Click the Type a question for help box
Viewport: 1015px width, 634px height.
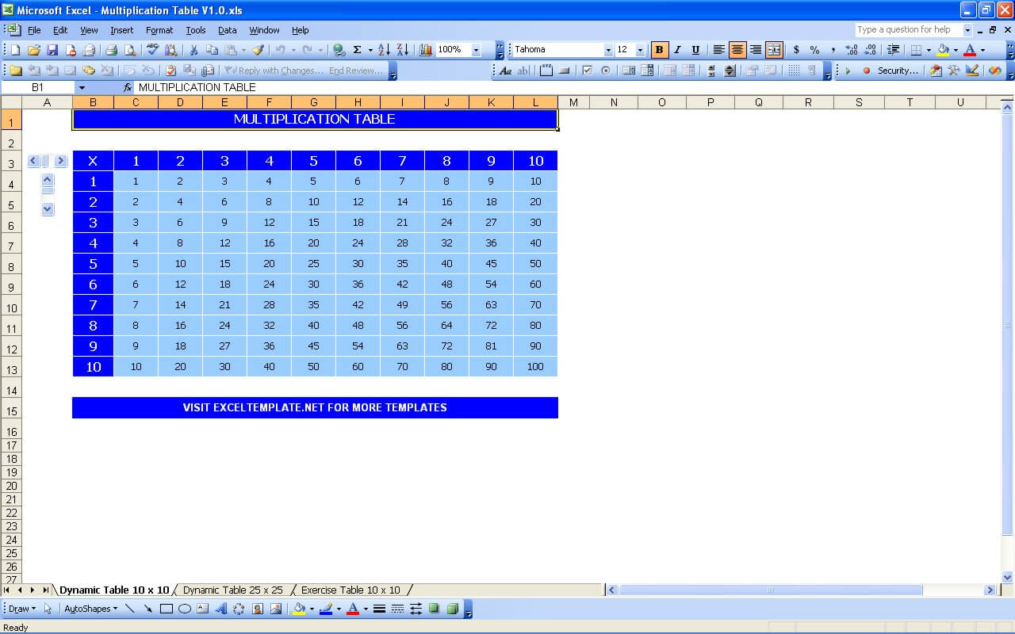[x=908, y=30]
